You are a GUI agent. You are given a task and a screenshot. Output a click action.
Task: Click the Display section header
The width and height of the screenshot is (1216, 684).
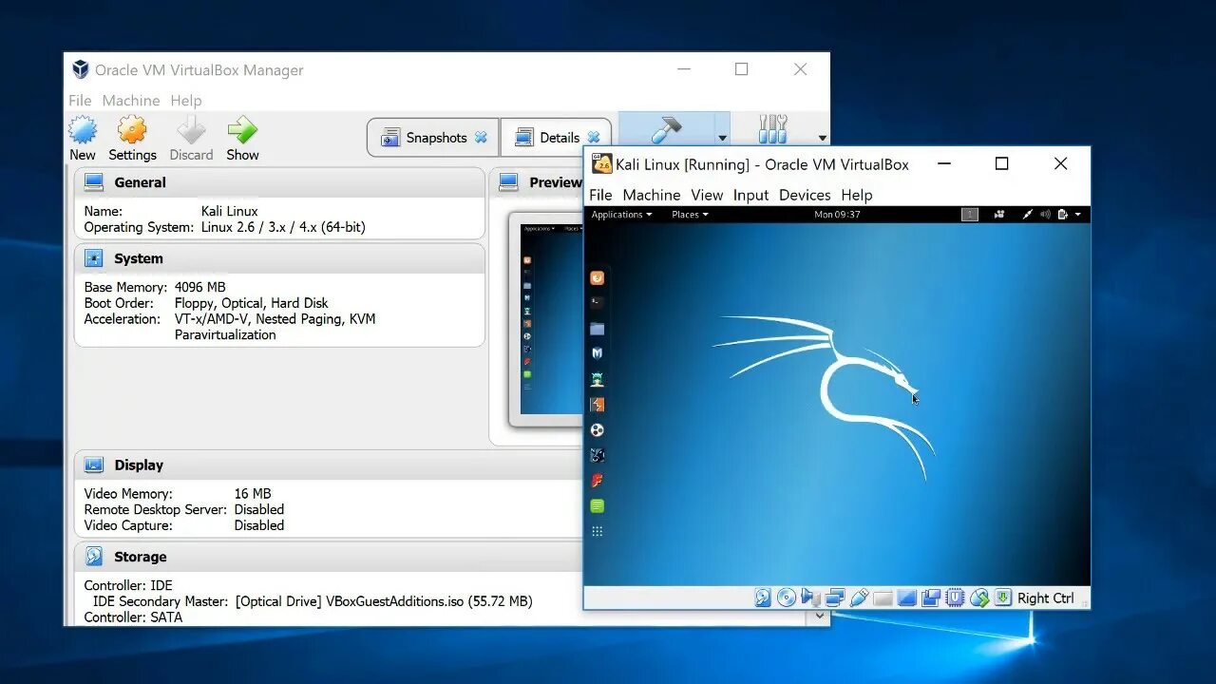point(328,465)
